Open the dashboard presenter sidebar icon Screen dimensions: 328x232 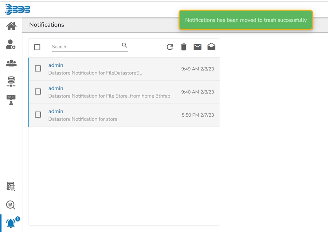(11, 100)
